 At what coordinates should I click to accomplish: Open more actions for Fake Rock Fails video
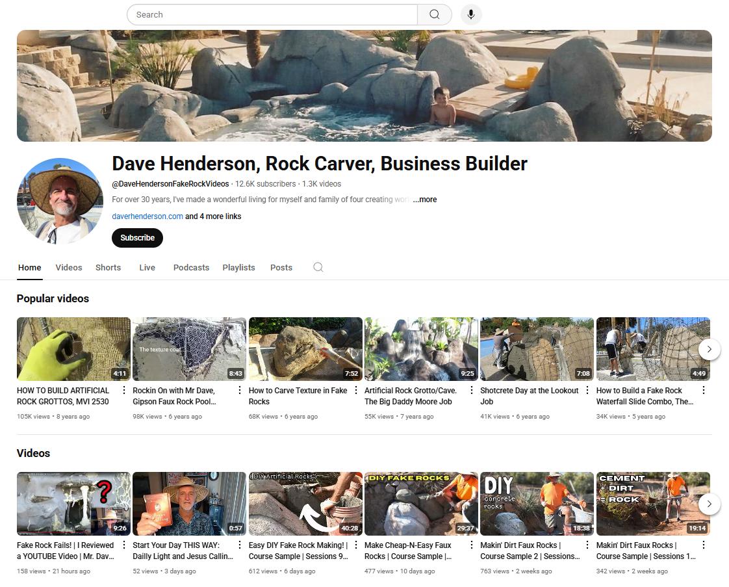[124, 545]
